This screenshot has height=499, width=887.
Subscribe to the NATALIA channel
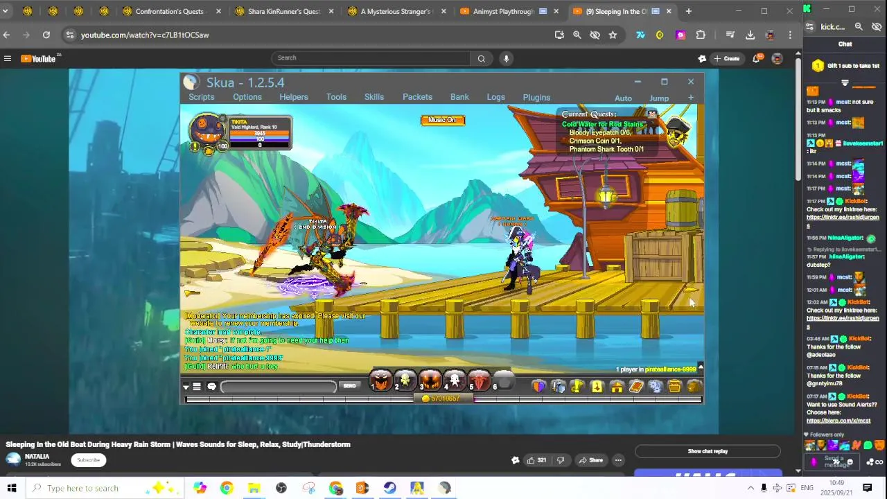point(89,460)
